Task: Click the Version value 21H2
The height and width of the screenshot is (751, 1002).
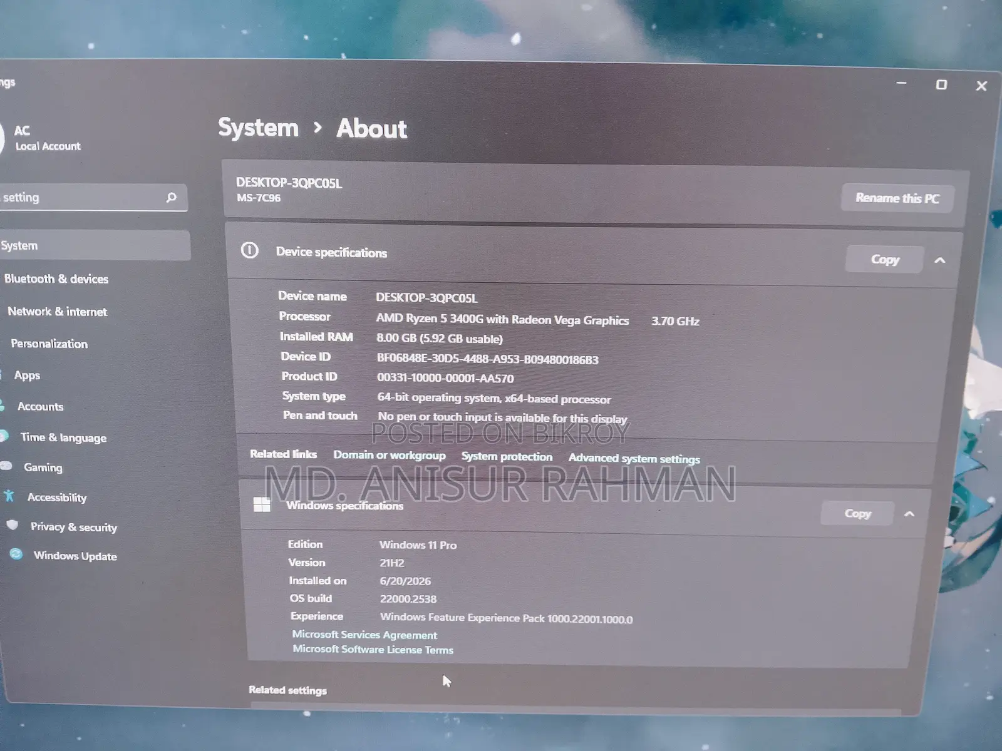Action: click(392, 563)
